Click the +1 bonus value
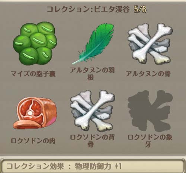The width and height of the screenshot is (186, 173). click(x=118, y=166)
